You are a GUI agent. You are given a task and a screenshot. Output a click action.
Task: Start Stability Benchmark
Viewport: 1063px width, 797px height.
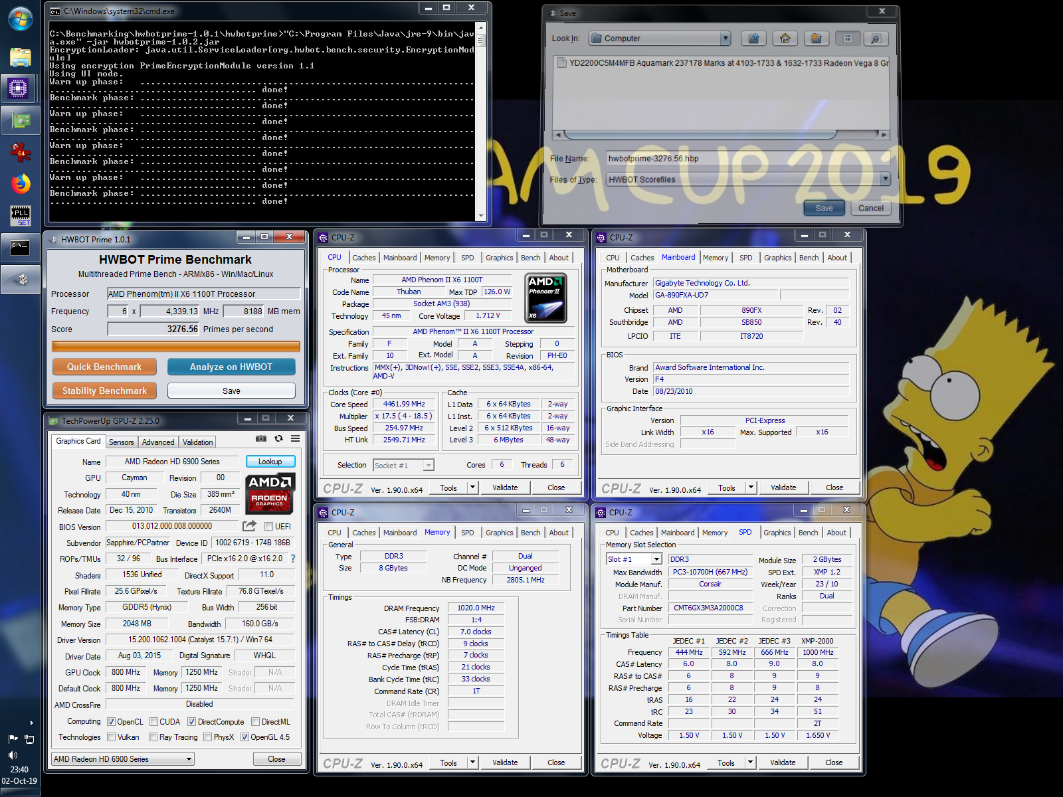(x=104, y=391)
